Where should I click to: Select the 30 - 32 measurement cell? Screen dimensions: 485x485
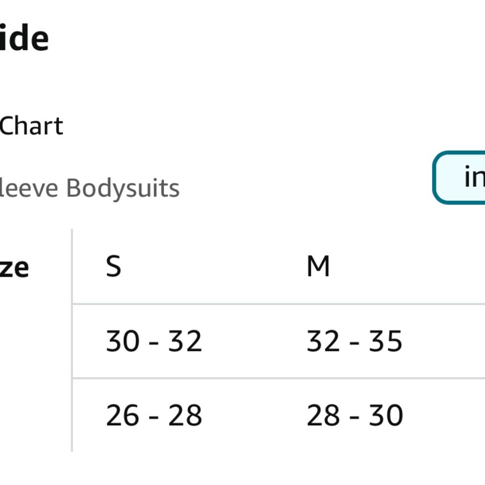[154, 341]
